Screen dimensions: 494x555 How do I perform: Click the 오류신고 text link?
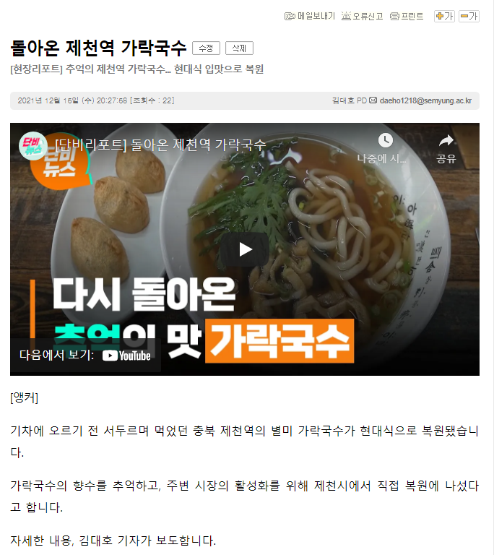[368, 17]
